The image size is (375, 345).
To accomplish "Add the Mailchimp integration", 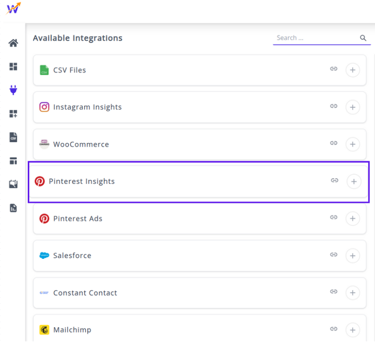I will point(353,330).
